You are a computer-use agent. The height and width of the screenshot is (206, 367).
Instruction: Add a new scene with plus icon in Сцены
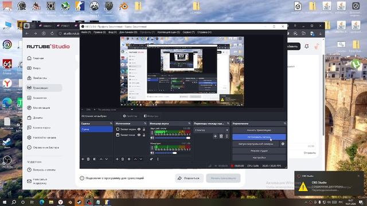83,159
